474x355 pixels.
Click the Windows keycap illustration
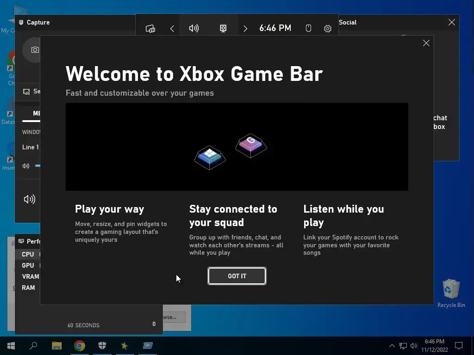210,158
